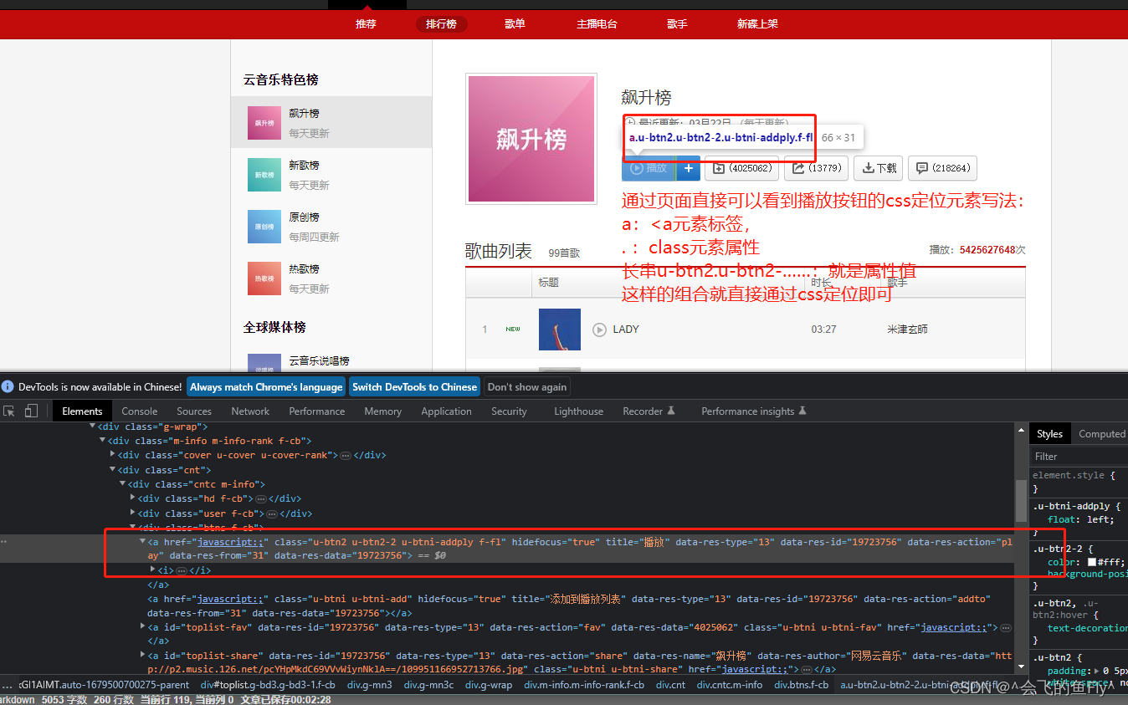Click the share button showing 13779
Image resolution: width=1128 pixels, height=705 pixels.
816,168
